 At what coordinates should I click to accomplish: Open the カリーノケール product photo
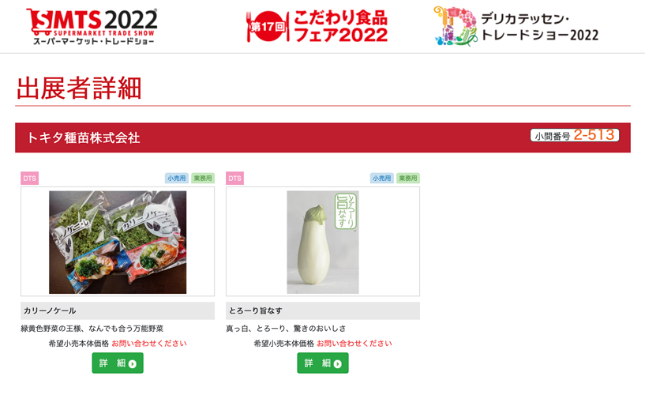point(118,242)
